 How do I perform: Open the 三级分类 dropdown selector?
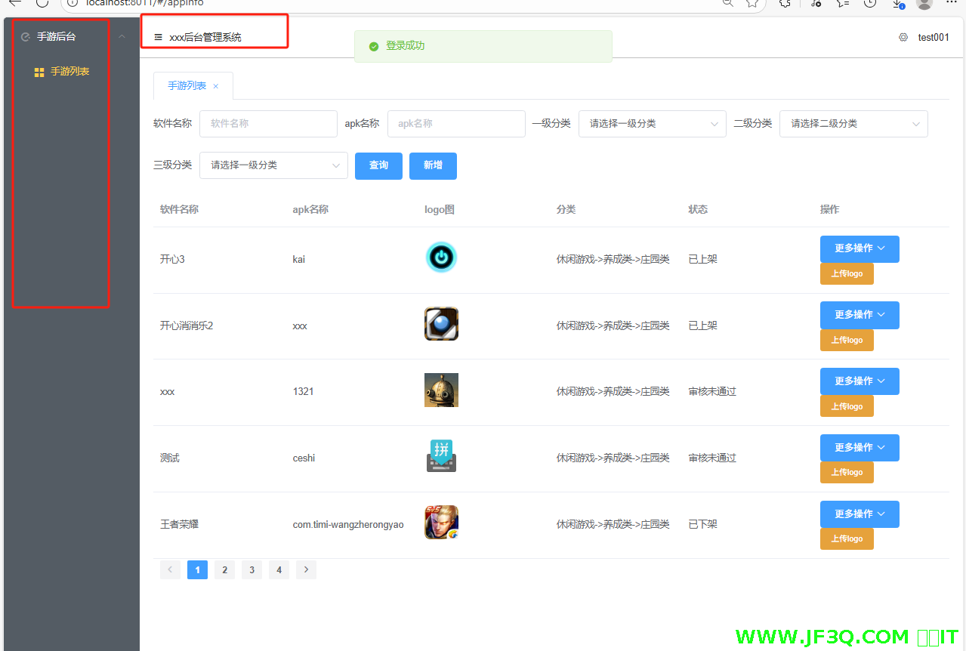coord(273,165)
